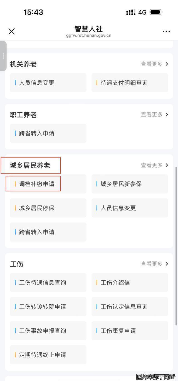Viewport: 178px width, 381px height.
Task: Open 待遇支付明细查询
Action: pos(123,82)
